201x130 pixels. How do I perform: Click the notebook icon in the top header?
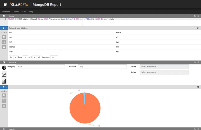[5, 4]
